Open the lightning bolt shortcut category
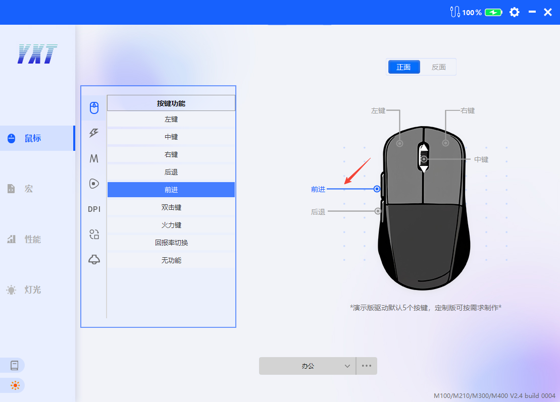 tap(94, 133)
